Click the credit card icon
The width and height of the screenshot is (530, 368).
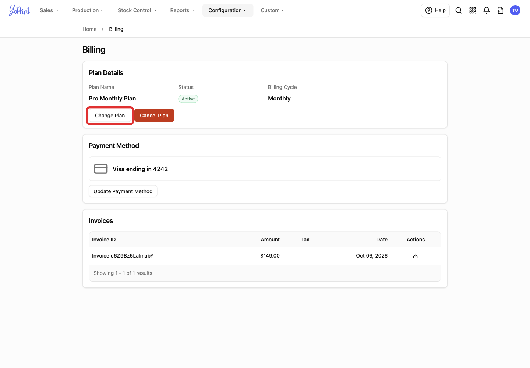click(101, 169)
